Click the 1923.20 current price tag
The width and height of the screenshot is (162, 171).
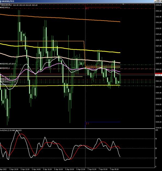pos(158,75)
